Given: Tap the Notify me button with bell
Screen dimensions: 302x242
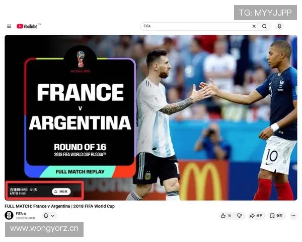Looking at the screenshot, I should coord(61,192).
